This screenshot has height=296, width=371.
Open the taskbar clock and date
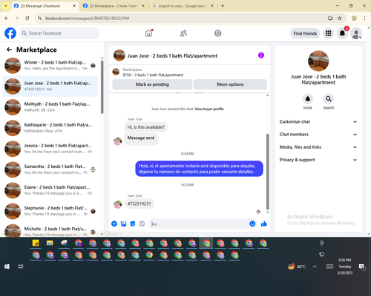(x=345, y=266)
